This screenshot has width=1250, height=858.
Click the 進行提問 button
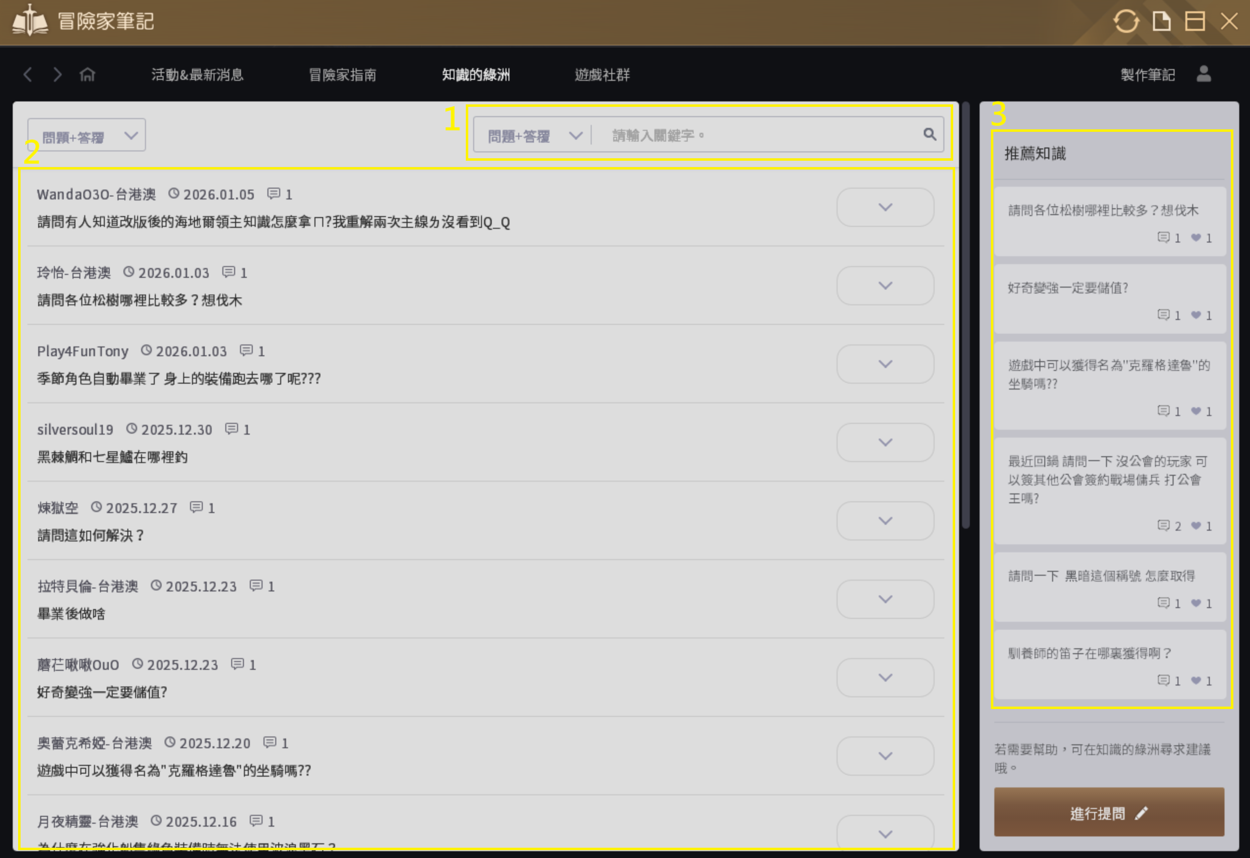click(1108, 812)
